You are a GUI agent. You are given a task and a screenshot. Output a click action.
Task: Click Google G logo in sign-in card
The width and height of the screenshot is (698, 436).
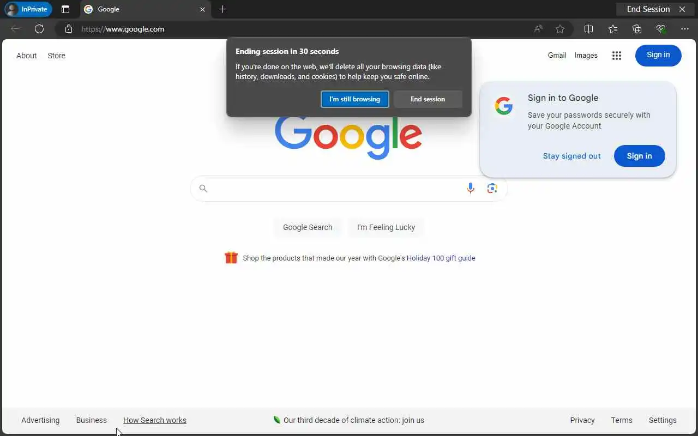click(504, 106)
